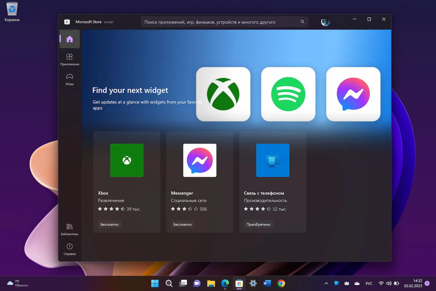This screenshot has height=291, width=436.
Task: Open the large Xbox tile in the banner
Action: click(223, 94)
